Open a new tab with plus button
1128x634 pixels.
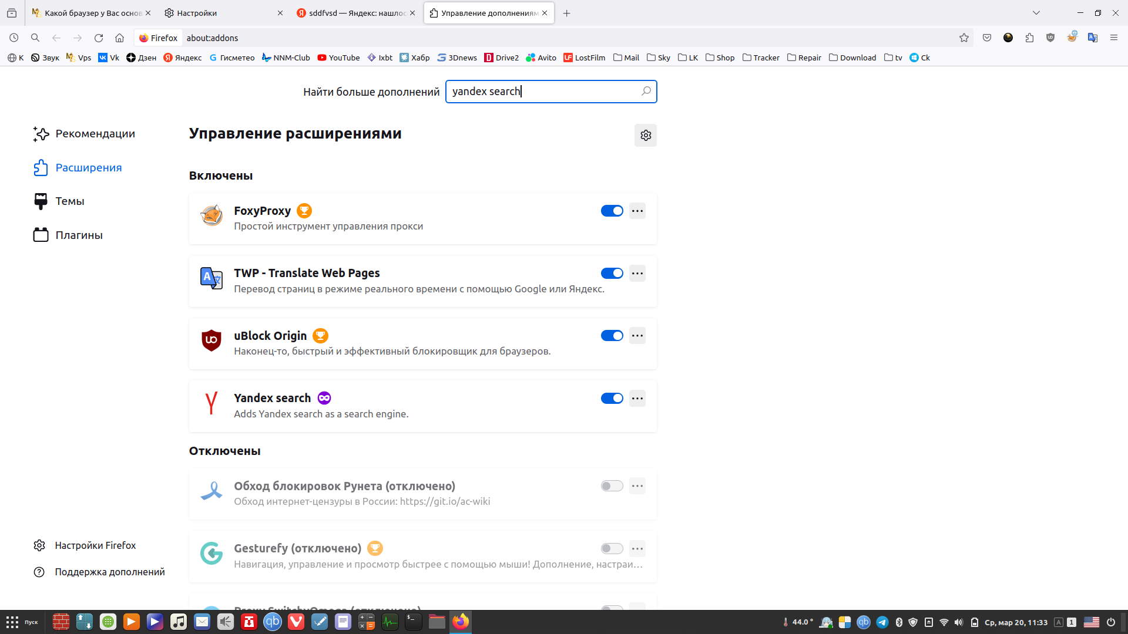[x=567, y=13]
